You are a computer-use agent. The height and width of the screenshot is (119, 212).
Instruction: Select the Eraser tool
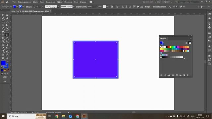[3, 32]
